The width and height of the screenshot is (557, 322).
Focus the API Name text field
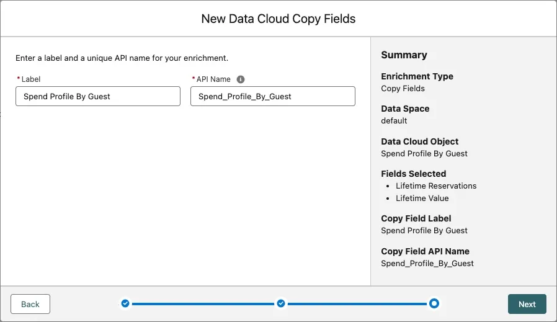coord(272,96)
